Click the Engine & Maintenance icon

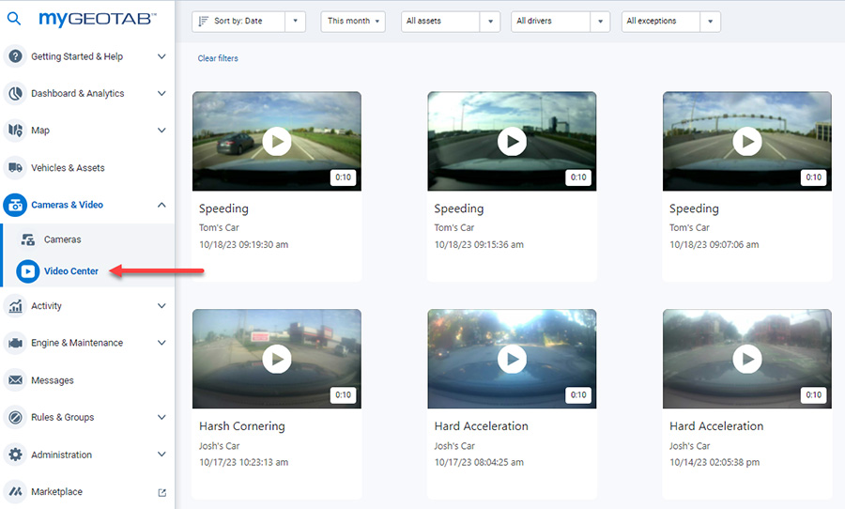click(15, 343)
